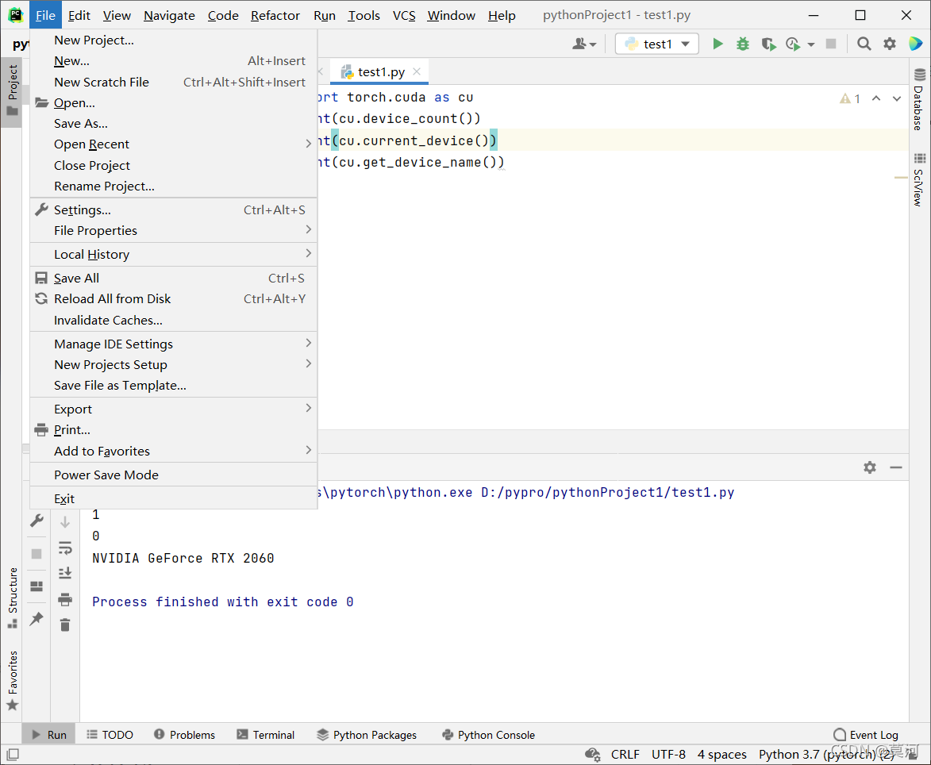Click the Python 3.7 (pytorch) interpreter selector

[x=826, y=755]
